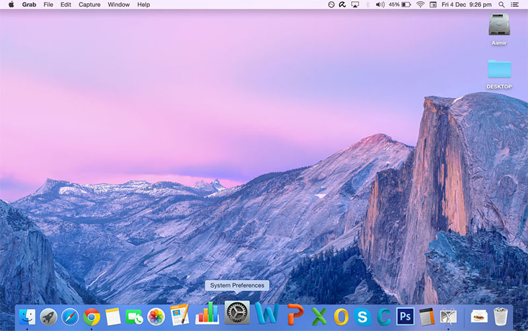Open the Capture menu
The height and width of the screenshot is (331, 528).
click(89, 5)
